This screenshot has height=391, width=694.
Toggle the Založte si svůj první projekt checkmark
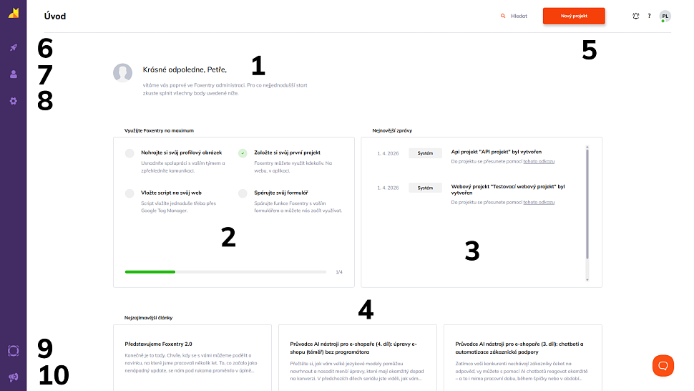(243, 153)
